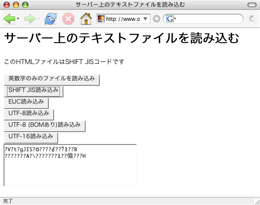
Task: Click the site favicon in address bar
Action: (101, 19)
